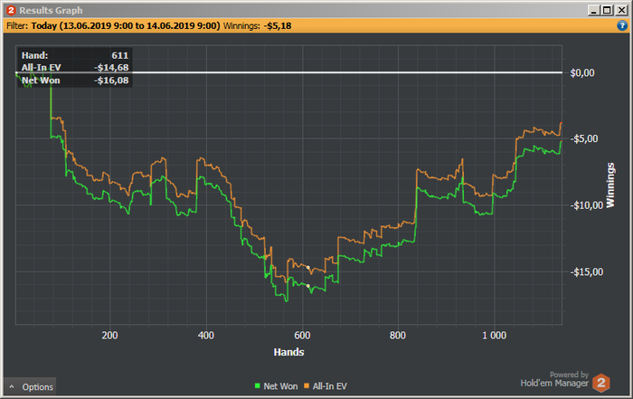
Task: Expand the Options panel chevron
Action: (12, 387)
